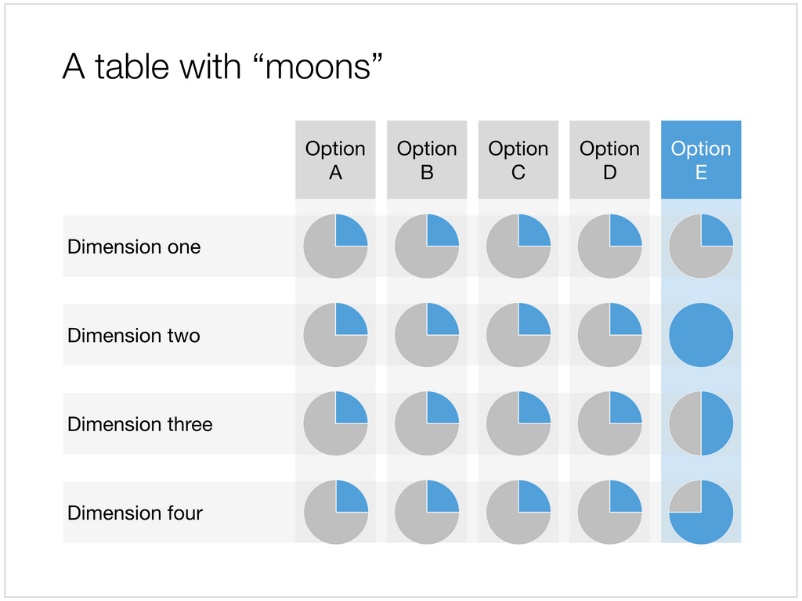Click the Dimension one row label
This screenshot has width=802, height=601.
(x=134, y=247)
